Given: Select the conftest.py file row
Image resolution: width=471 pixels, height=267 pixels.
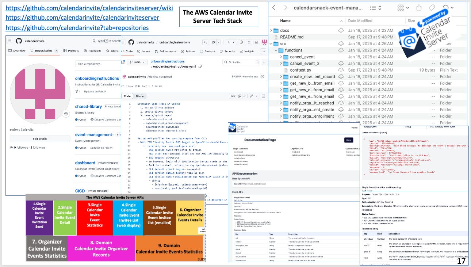Looking at the screenshot, I should click(368, 70).
